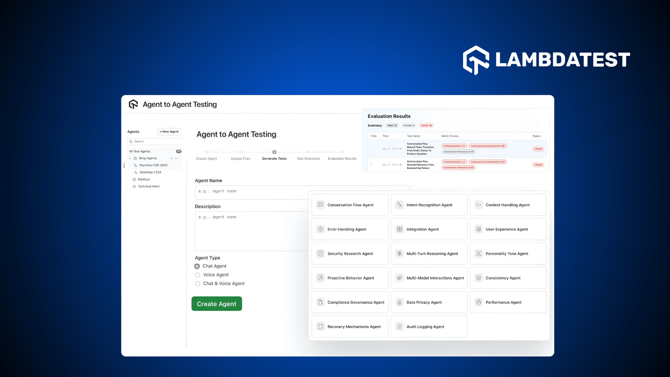Image resolution: width=670 pixels, height=377 pixels.
Task: Click the LambdaTest logo in the app header
Action: point(133,104)
